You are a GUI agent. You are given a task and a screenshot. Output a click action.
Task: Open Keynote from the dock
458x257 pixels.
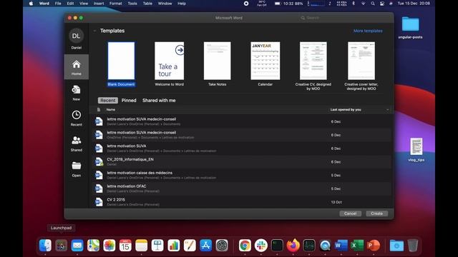coord(157,246)
